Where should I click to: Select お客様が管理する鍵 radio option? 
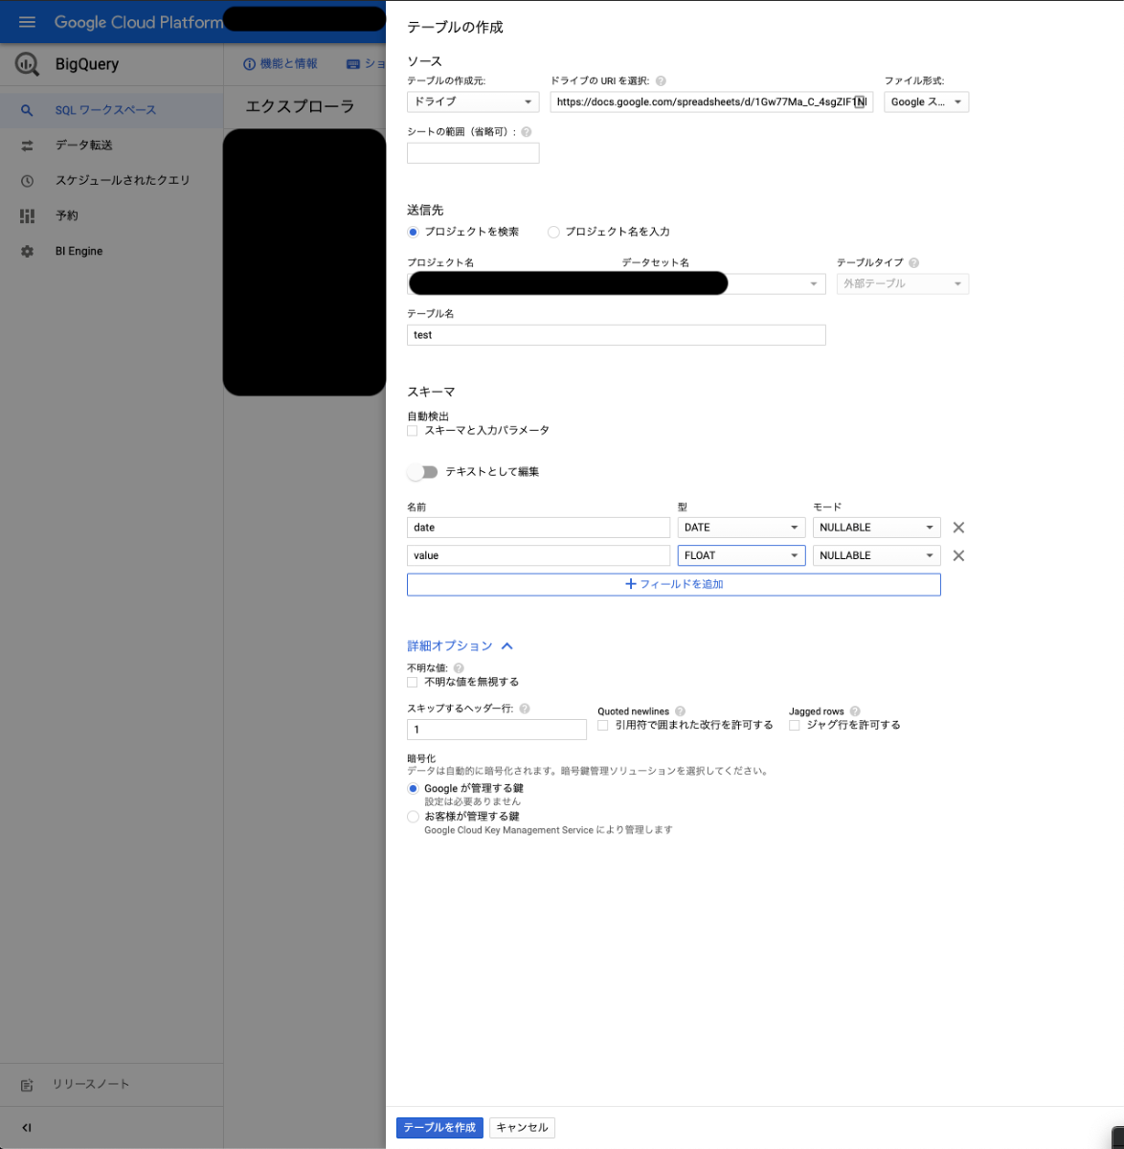(413, 817)
